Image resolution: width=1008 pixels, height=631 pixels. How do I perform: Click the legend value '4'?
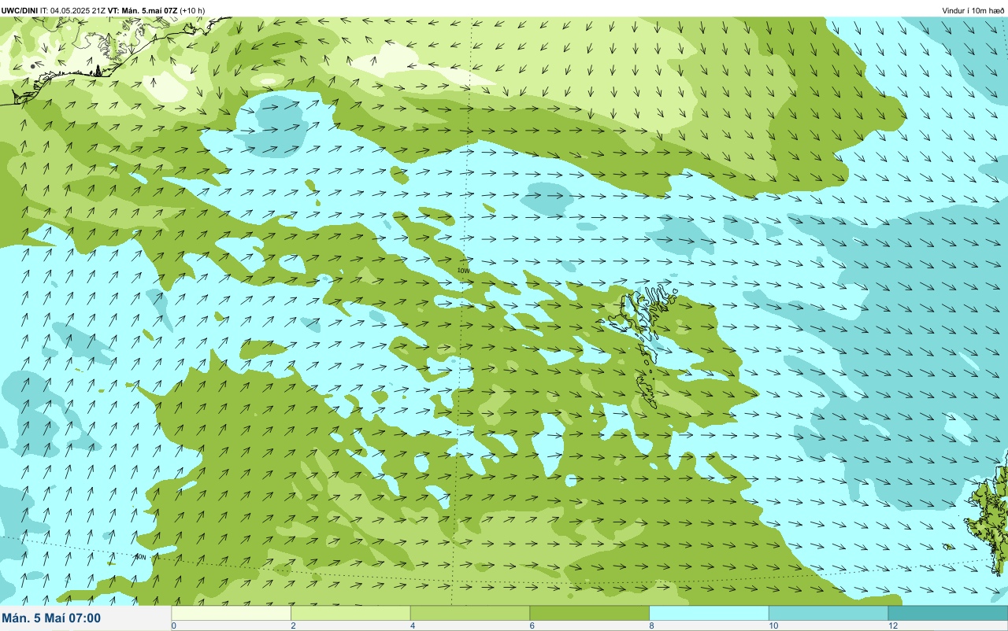[413, 625]
